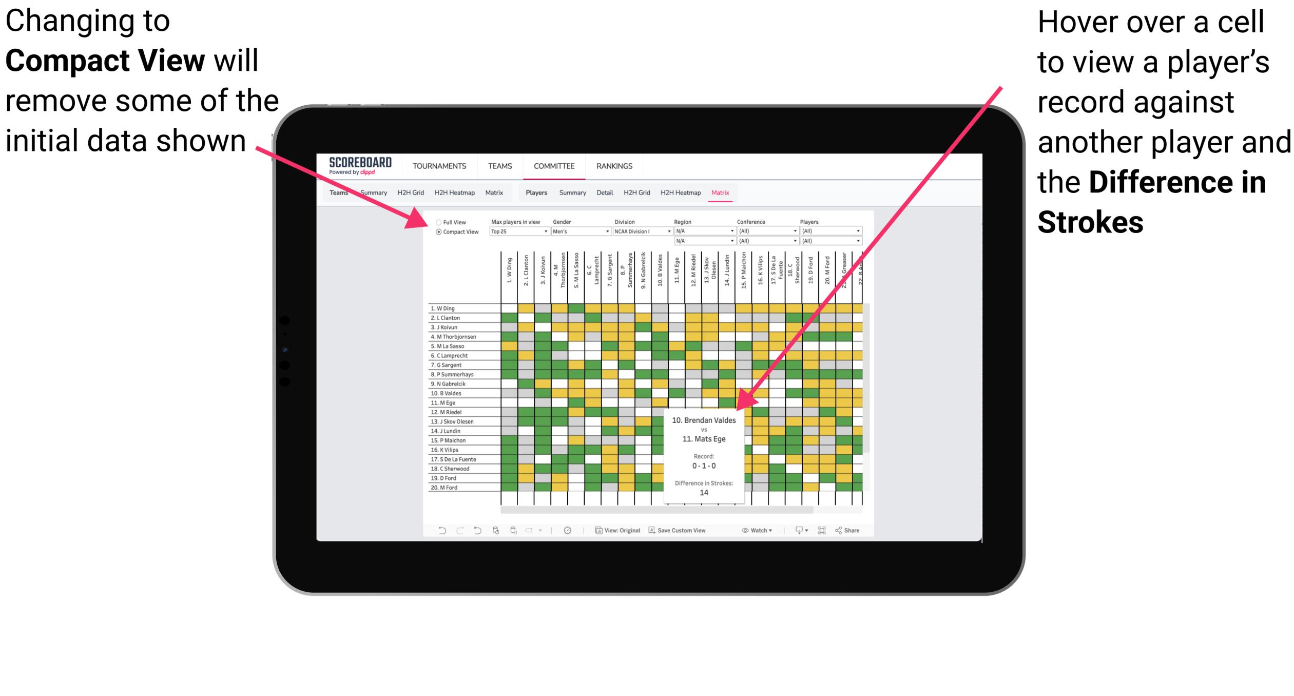Select Compact View radio button
This screenshot has height=696, width=1294.
click(x=438, y=235)
